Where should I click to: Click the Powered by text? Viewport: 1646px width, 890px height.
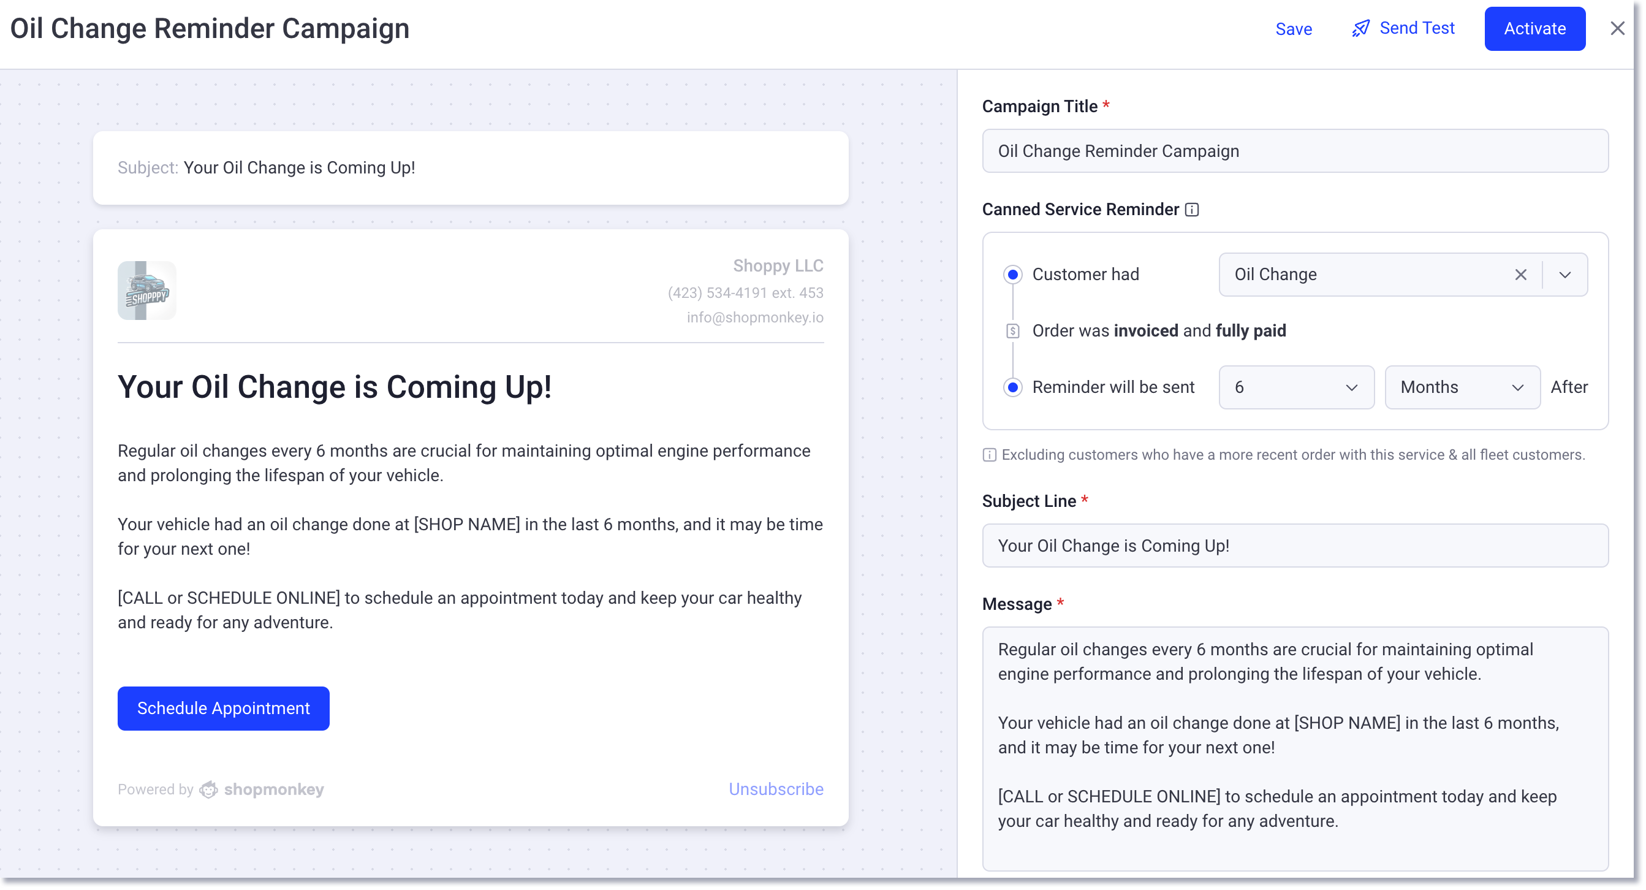coord(155,789)
